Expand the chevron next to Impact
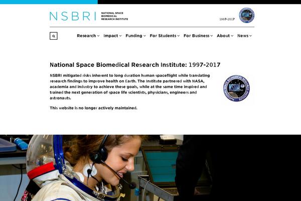 [120, 36]
